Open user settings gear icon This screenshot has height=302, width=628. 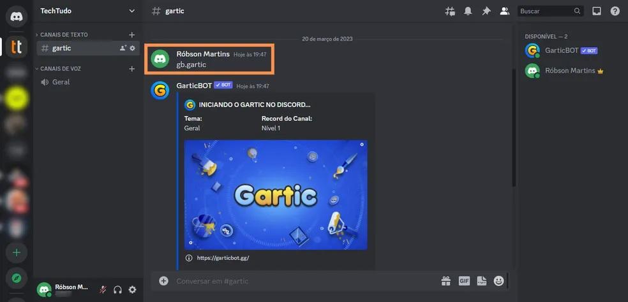tap(132, 290)
